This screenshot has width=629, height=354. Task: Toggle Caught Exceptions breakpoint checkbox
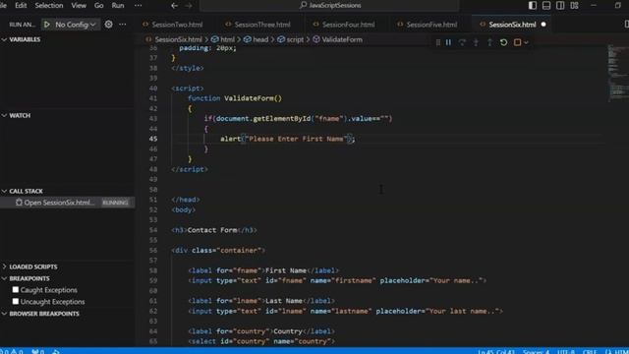click(x=16, y=289)
